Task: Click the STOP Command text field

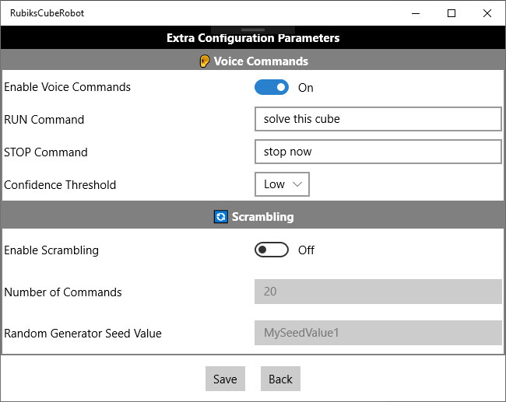Action: (x=378, y=152)
